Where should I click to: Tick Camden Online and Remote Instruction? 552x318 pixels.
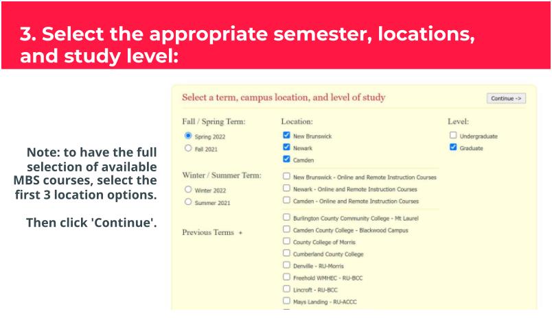[x=286, y=200]
